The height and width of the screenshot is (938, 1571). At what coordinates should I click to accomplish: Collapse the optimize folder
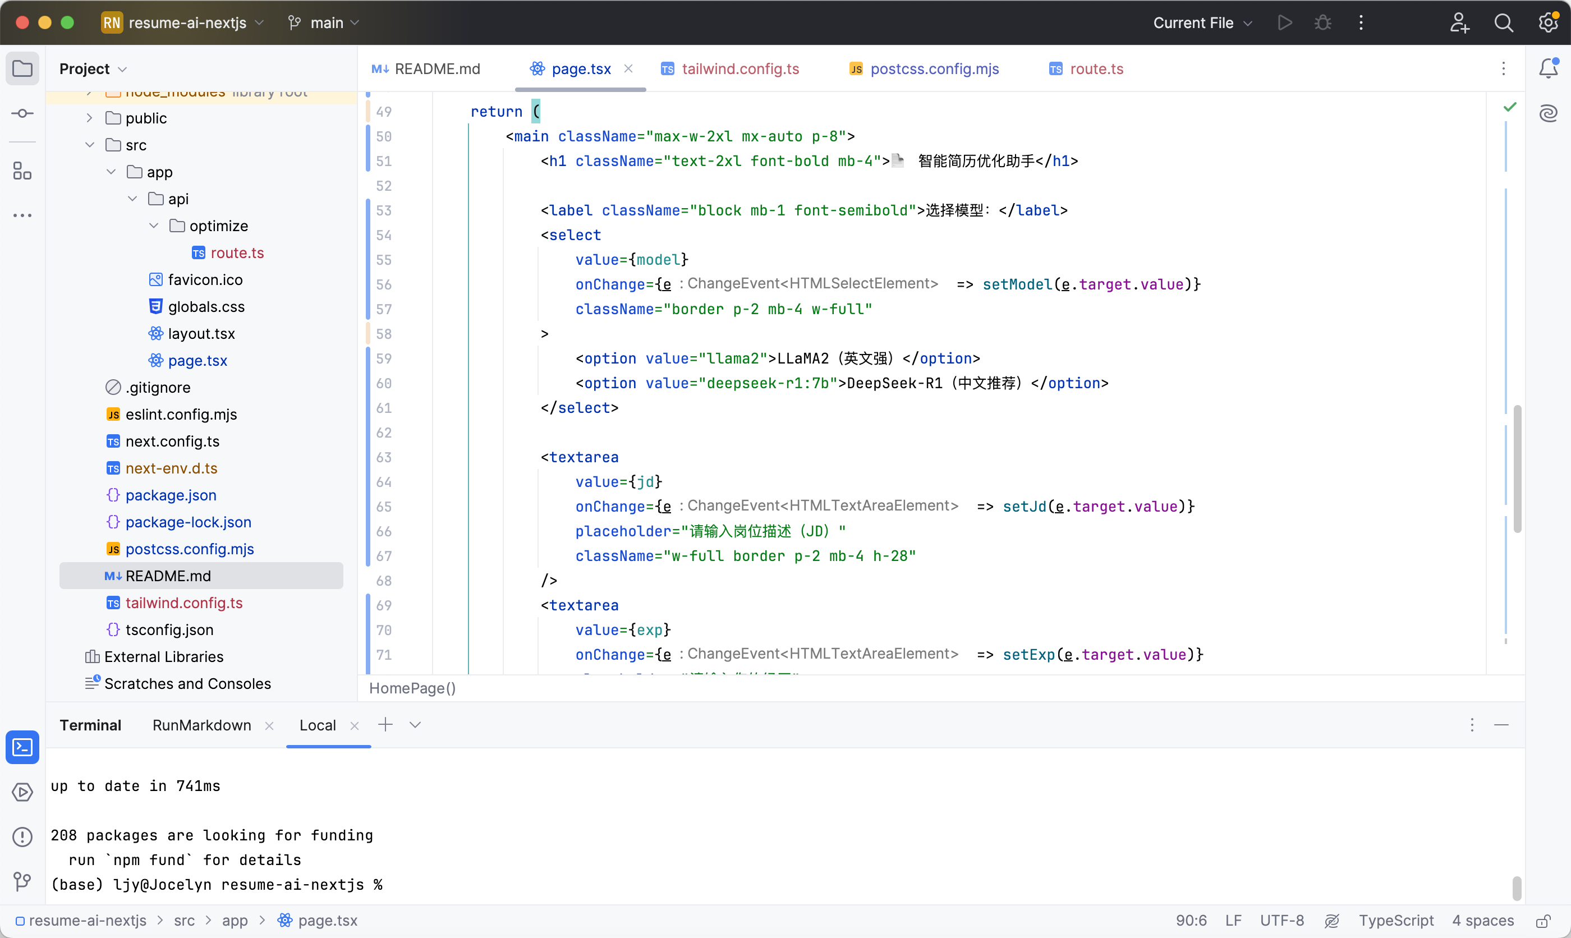(x=154, y=226)
